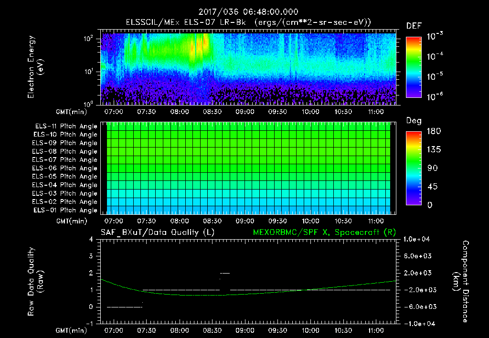Screen dimensions: 489x338
Task: Click the red high-flux burst near 08:20 in spectrogram
Action: pyautogui.click(x=206, y=43)
